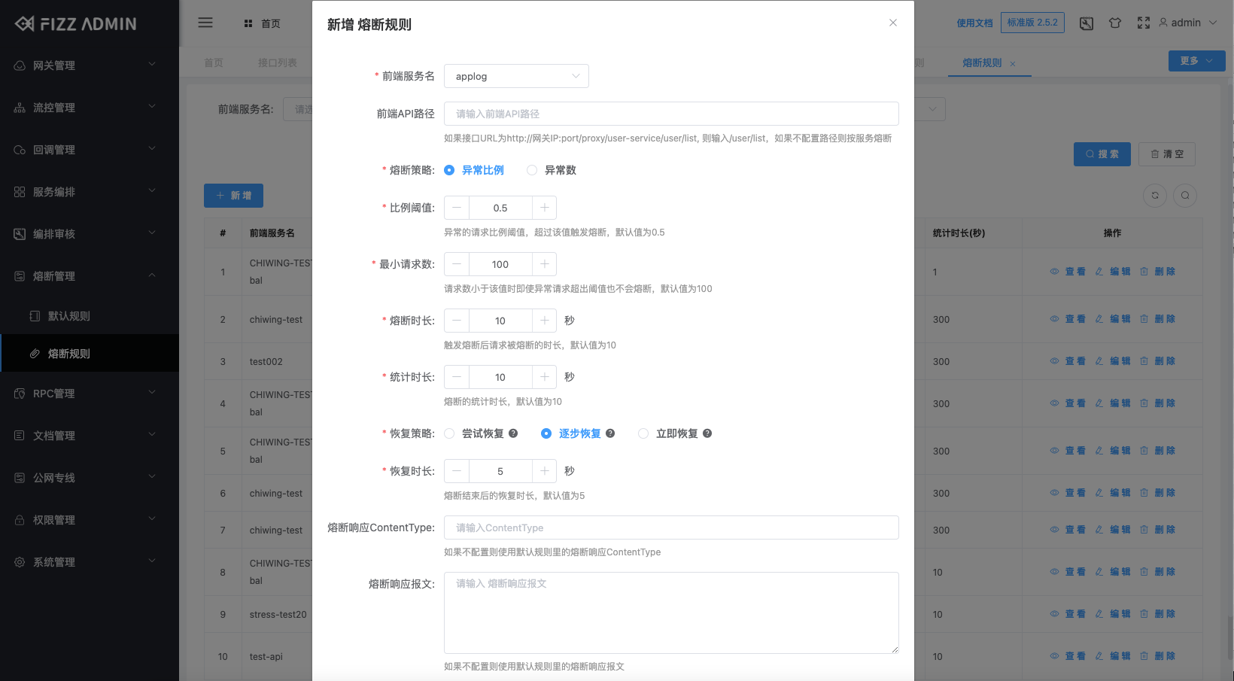
Task: Choose the 尝试恢复 recovery strategy
Action: [x=474, y=433]
